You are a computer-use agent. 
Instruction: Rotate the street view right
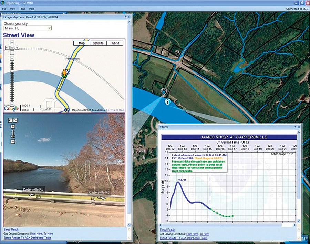coord(15,120)
